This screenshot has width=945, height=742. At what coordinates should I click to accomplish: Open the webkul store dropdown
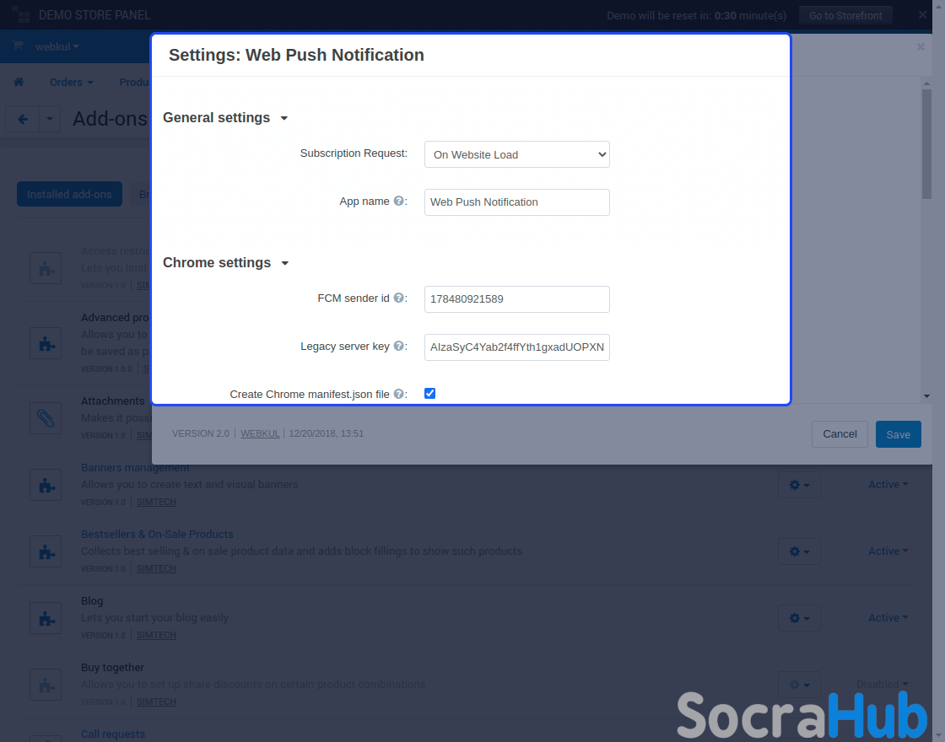57,46
